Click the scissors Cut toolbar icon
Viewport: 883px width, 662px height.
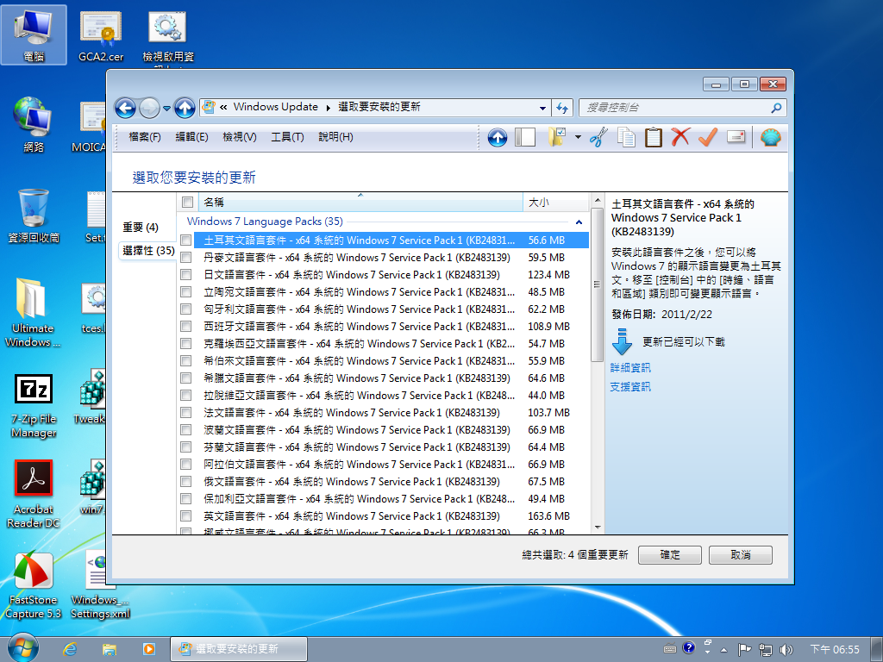coord(598,137)
